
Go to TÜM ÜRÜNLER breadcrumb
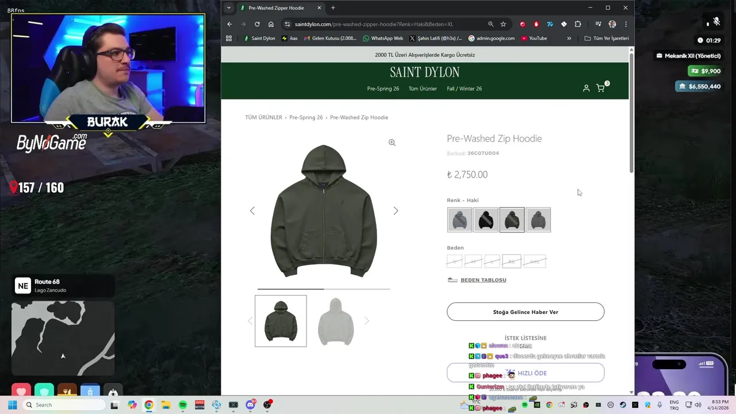click(263, 117)
